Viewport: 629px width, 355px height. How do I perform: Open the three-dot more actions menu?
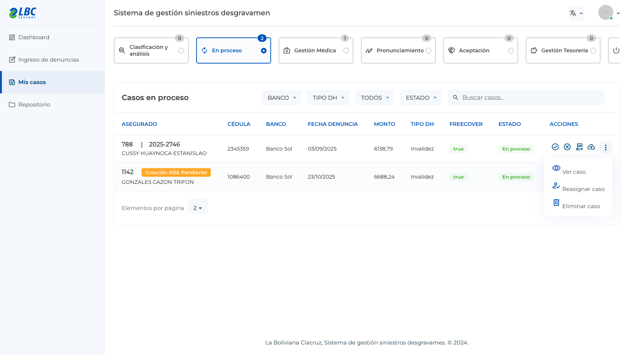pyautogui.click(x=605, y=147)
